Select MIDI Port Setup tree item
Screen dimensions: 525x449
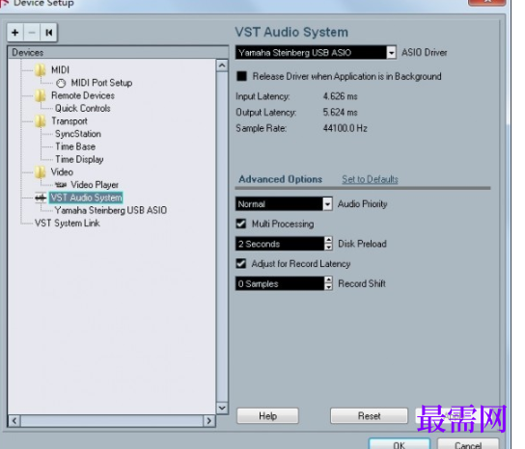coord(101,83)
